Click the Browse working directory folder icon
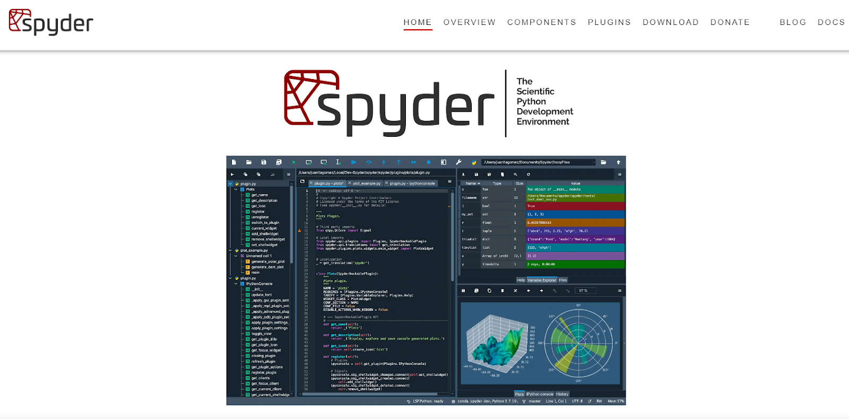The height and width of the screenshot is (419, 849). 603,162
